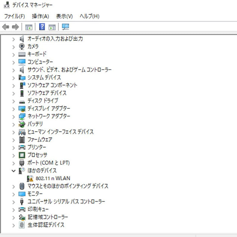Click the webcam icon beside カメラ

point(22,47)
